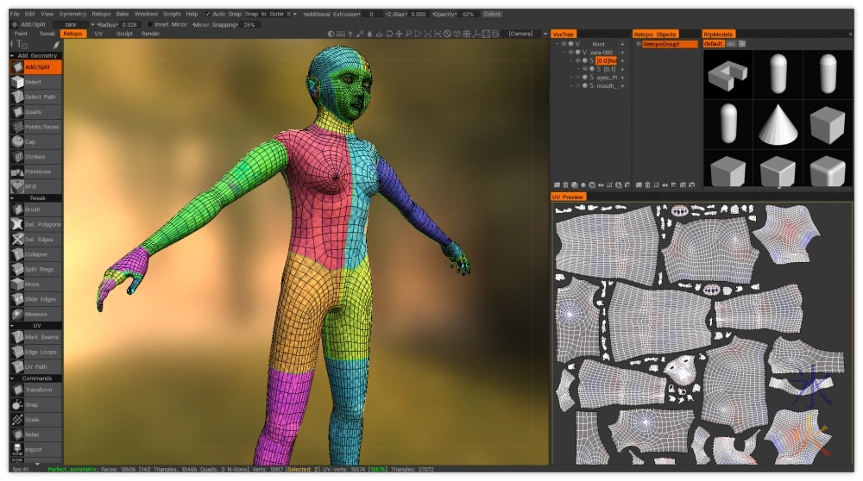Image resolution: width=863 pixels, height=481 pixels.
Task: Click trash icon in VoxTree panel
Action: (567, 184)
